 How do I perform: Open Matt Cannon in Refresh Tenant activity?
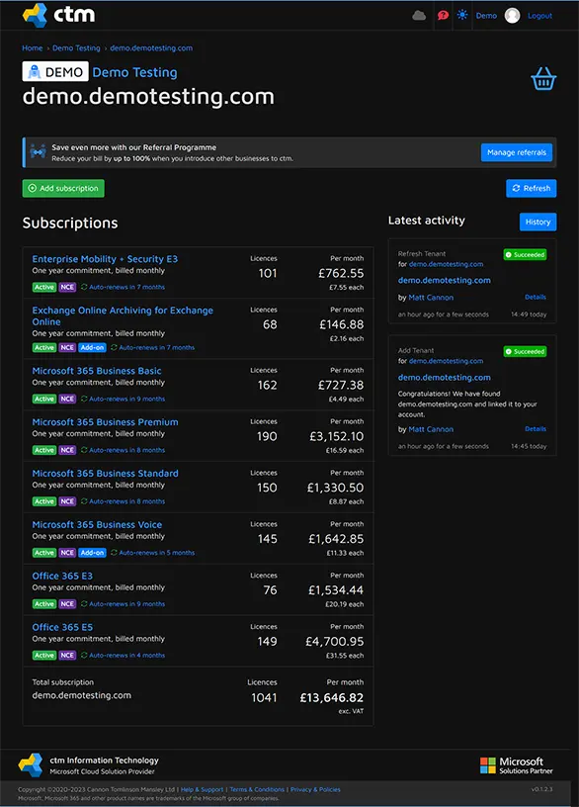(431, 298)
